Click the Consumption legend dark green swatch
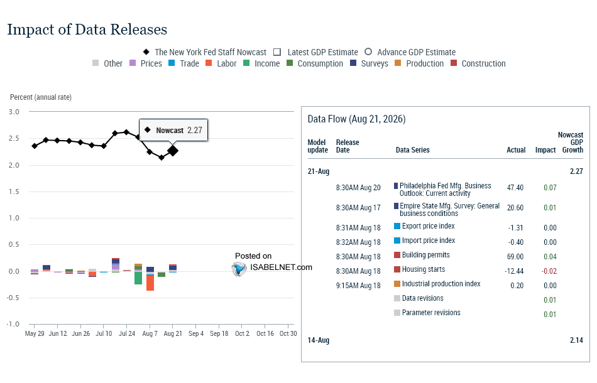Screen dimensions: 597x383 (x=290, y=63)
